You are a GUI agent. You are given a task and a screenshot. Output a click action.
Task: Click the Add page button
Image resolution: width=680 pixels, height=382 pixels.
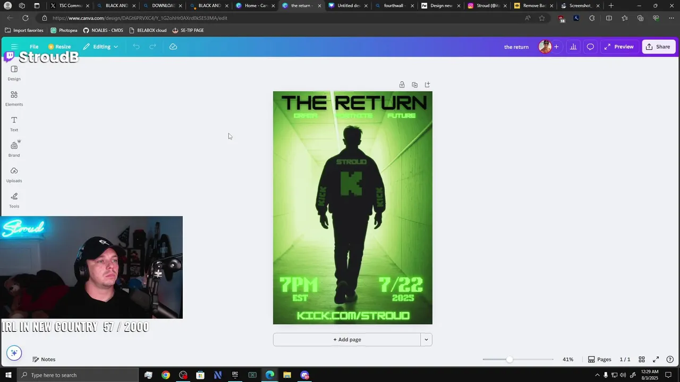tap(347, 340)
